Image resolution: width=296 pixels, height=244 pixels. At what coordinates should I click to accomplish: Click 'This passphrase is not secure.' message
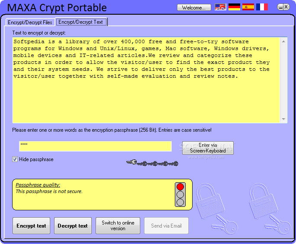49,191
